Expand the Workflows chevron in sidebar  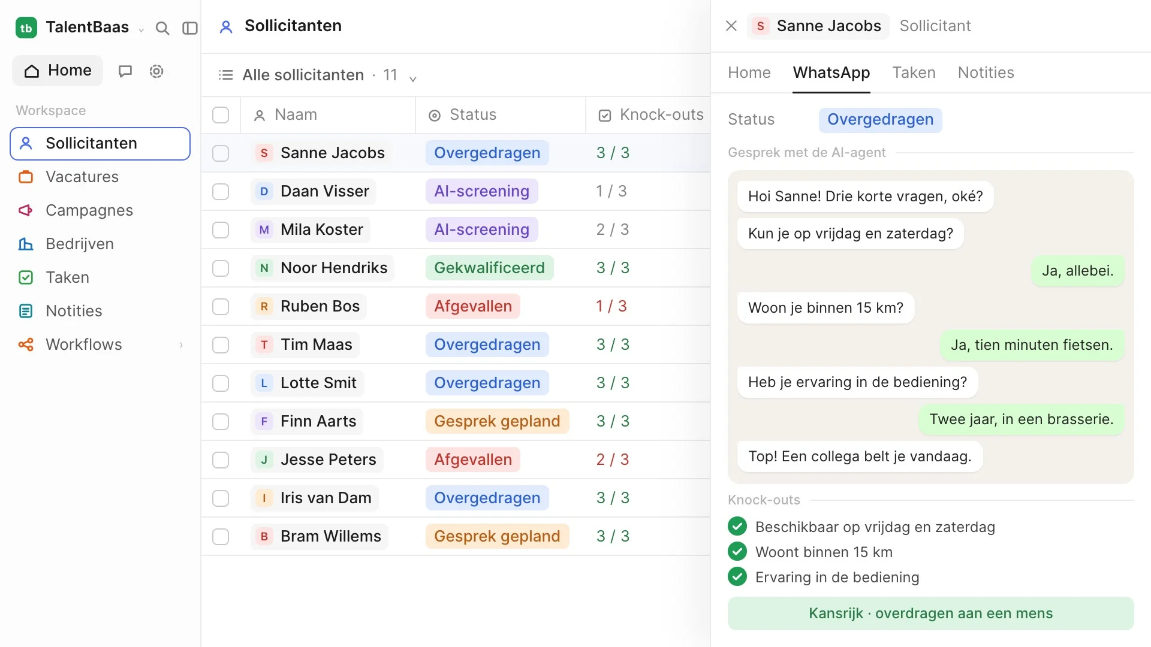(181, 344)
